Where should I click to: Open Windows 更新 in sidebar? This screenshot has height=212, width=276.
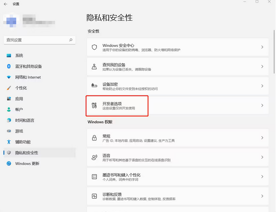pyautogui.click(x=40, y=164)
